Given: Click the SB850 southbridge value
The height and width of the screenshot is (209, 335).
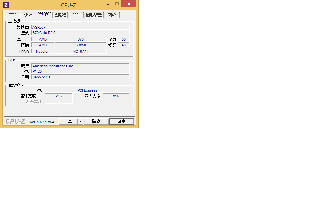Looking at the screenshot, I should tap(80, 45).
